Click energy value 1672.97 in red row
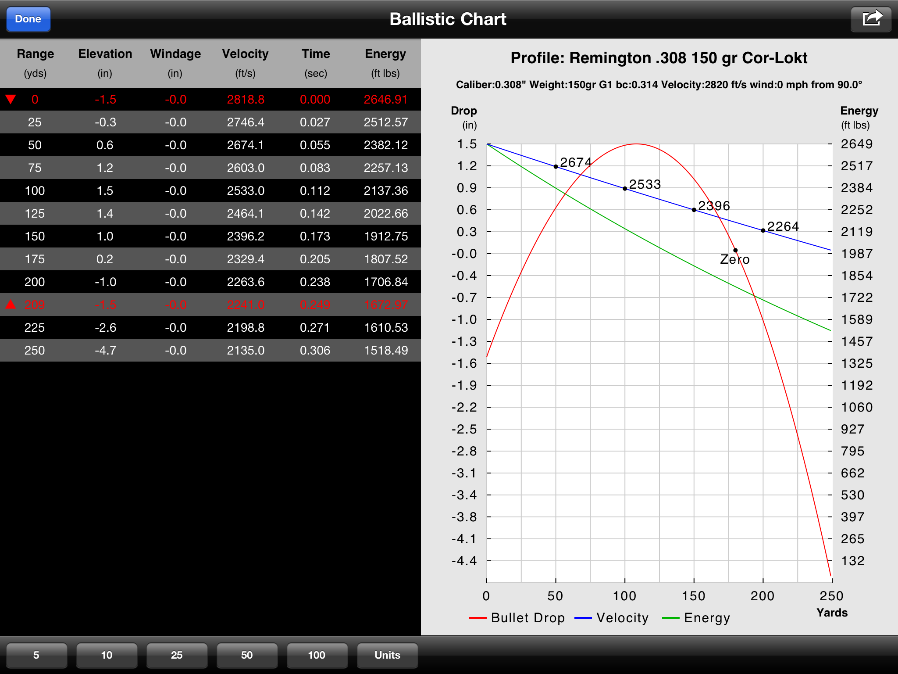The height and width of the screenshot is (674, 898). click(386, 305)
